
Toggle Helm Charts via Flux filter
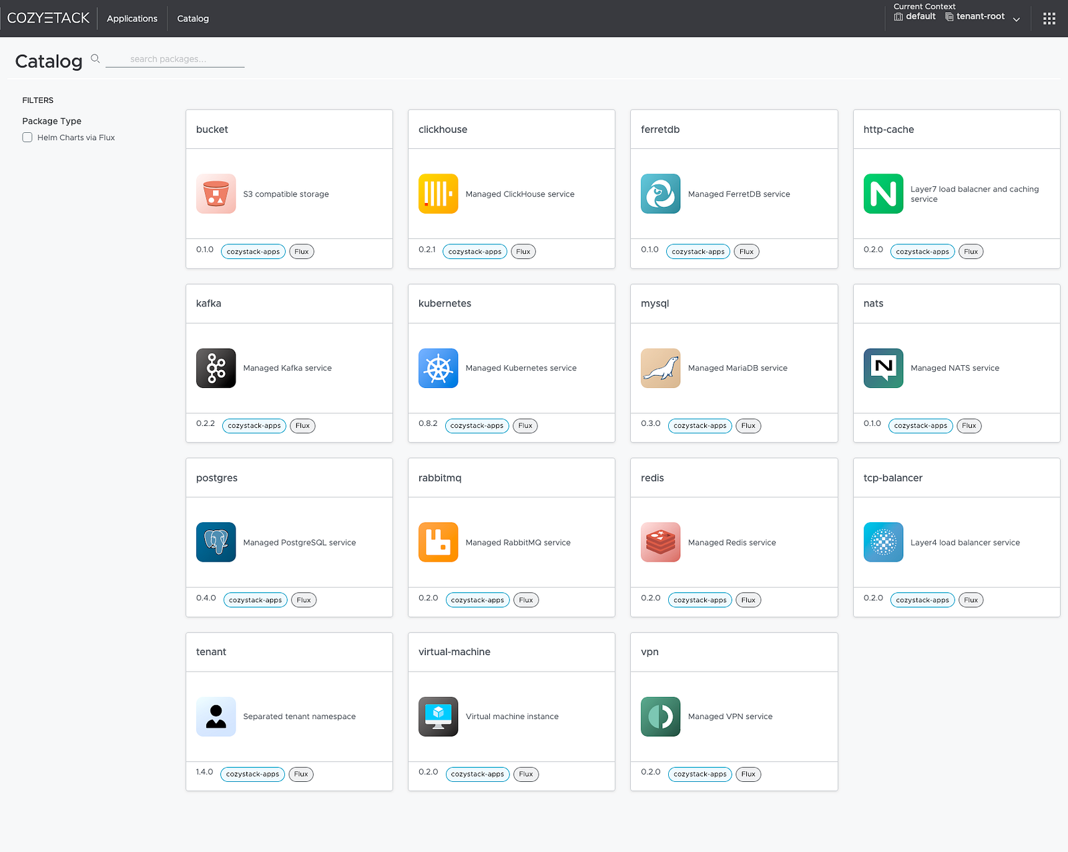(27, 138)
